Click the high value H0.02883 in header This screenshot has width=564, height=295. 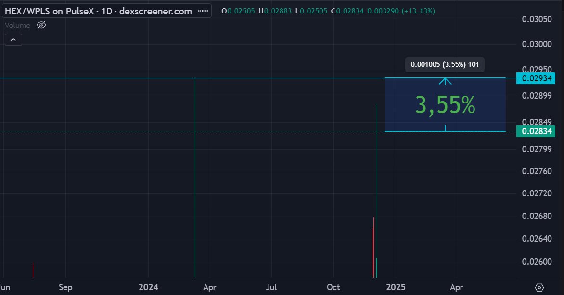coord(275,11)
